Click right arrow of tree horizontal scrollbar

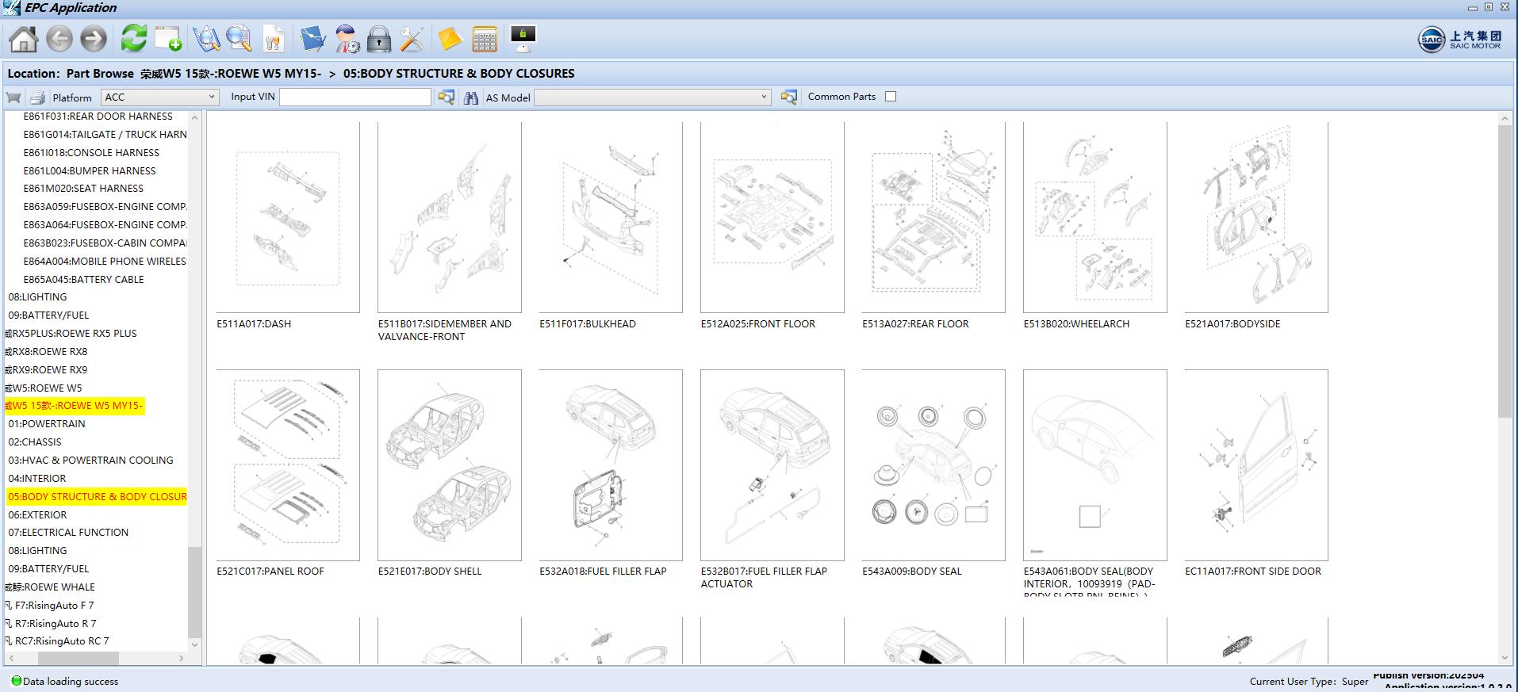pos(181,658)
